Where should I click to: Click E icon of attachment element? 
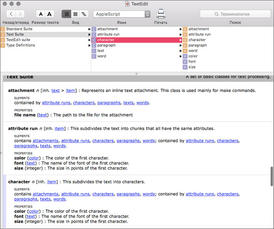point(185,29)
